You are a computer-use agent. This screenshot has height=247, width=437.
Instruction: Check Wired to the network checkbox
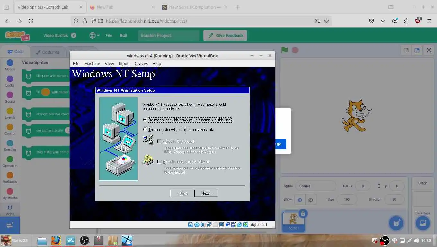tap(159, 141)
